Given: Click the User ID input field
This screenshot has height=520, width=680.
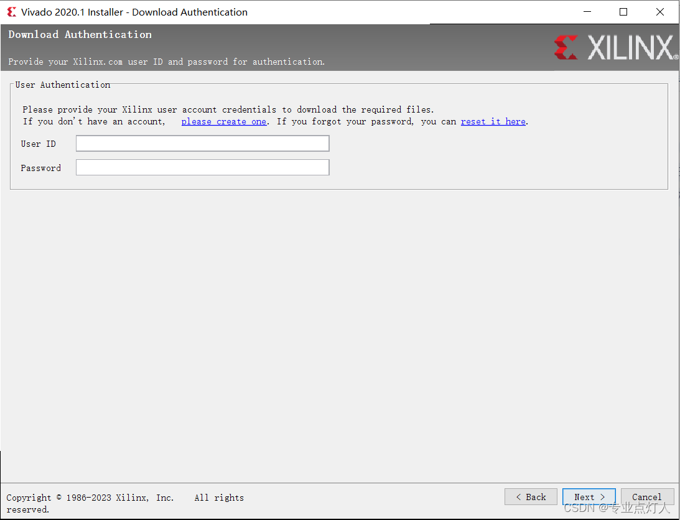Looking at the screenshot, I should (203, 144).
